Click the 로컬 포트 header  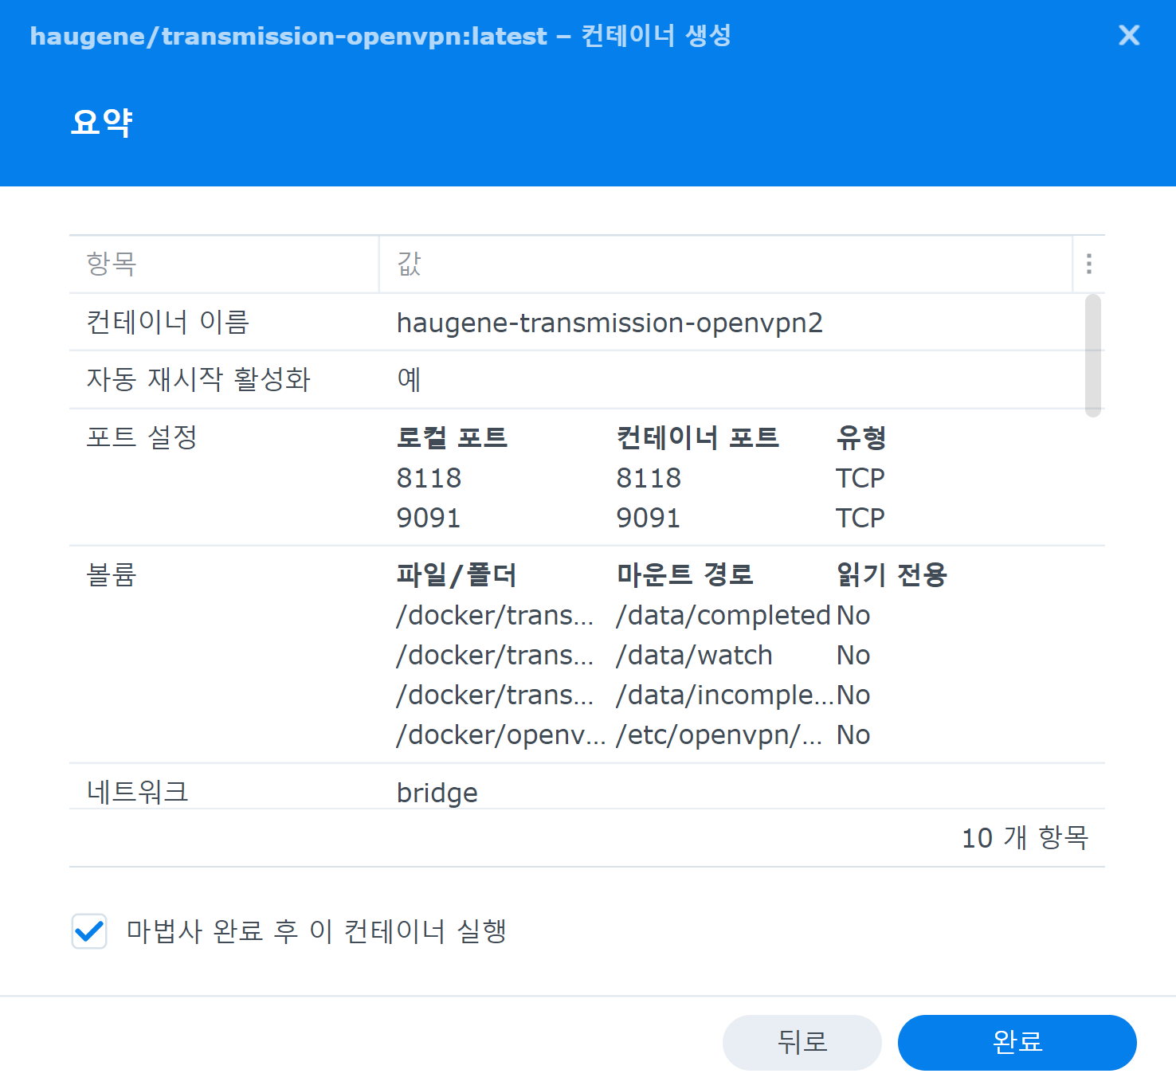452,437
